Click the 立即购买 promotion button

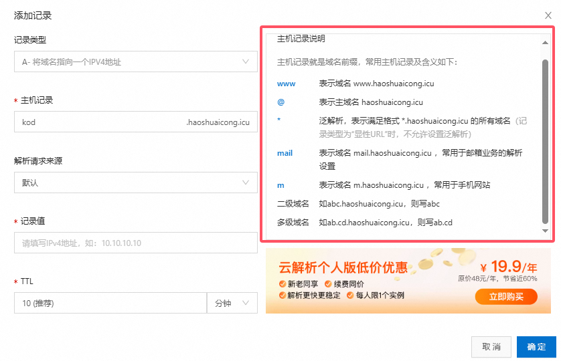click(506, 296)
